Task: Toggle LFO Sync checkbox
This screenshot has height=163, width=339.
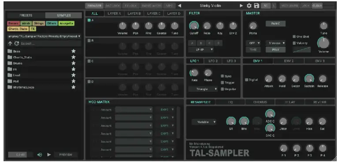Action: tap(222, 76)
